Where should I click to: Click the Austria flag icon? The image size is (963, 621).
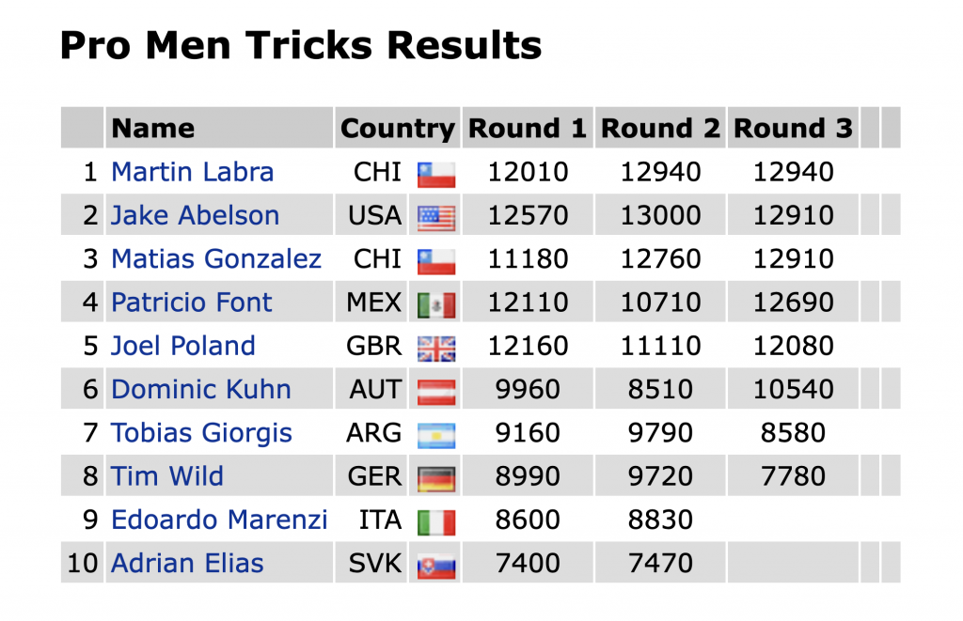pos(436,392)
